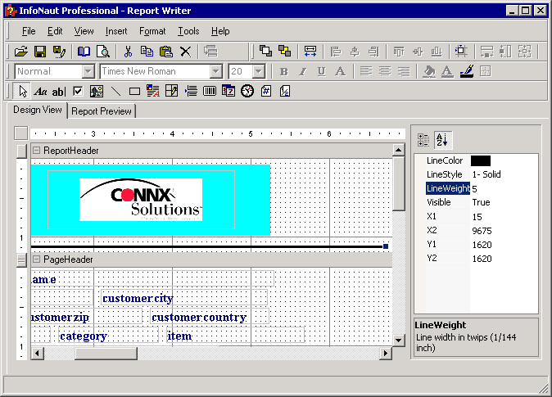Click the Print Preview magnifier icon
Screen dimensions: 552x397
coord(103,52)
